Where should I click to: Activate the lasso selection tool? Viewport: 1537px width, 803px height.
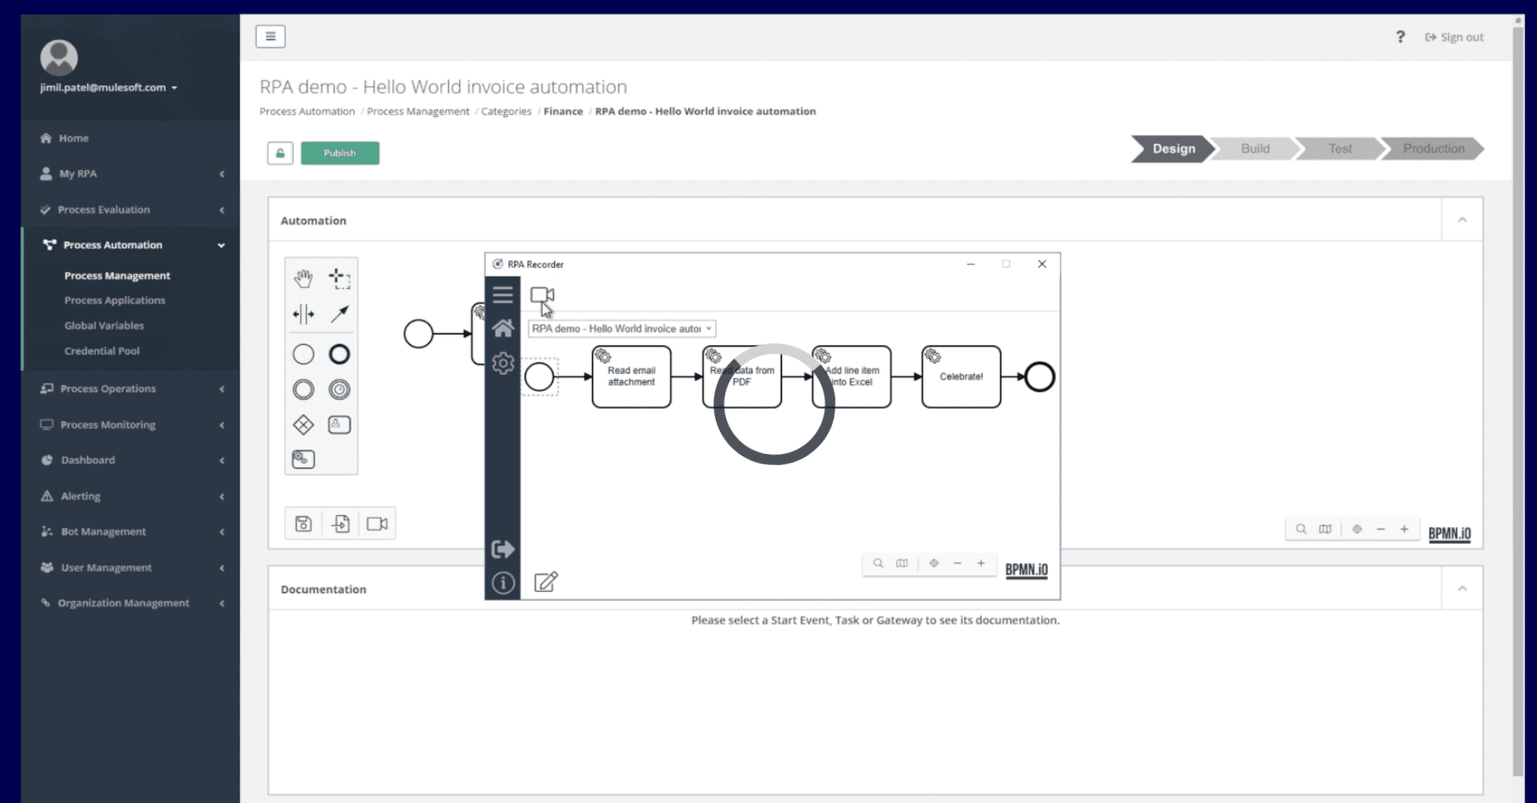(x=340, y=278)
